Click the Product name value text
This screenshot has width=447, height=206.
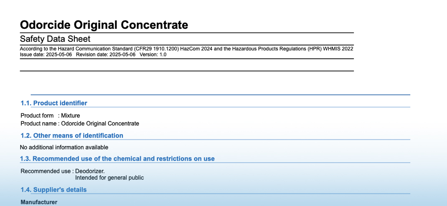click(x=100, y=123)
